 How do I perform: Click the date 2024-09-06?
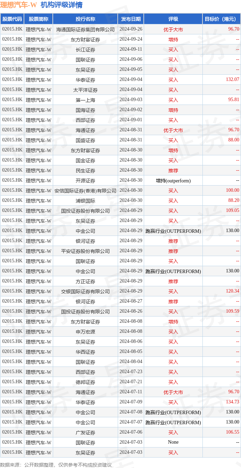click(x=131, y=59)
